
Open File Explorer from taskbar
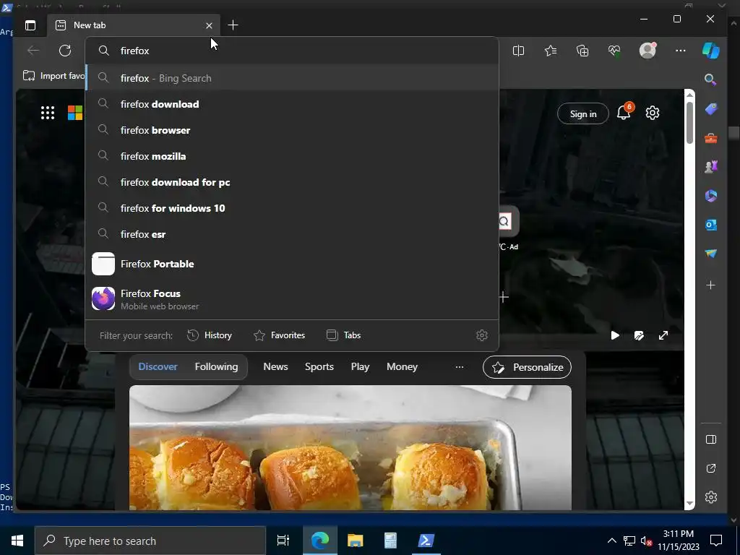click(355, 541)
